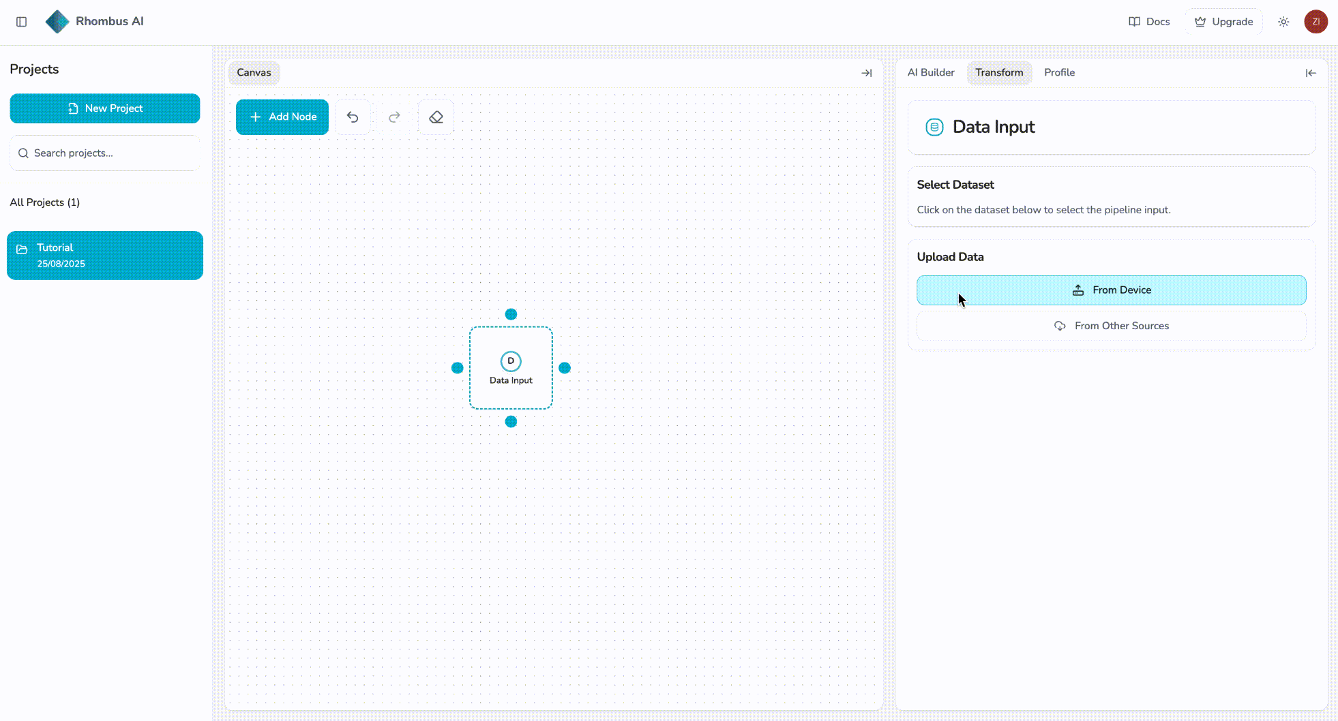Expand the canvas to full width

pyautogui.click(x=867, y=73)
